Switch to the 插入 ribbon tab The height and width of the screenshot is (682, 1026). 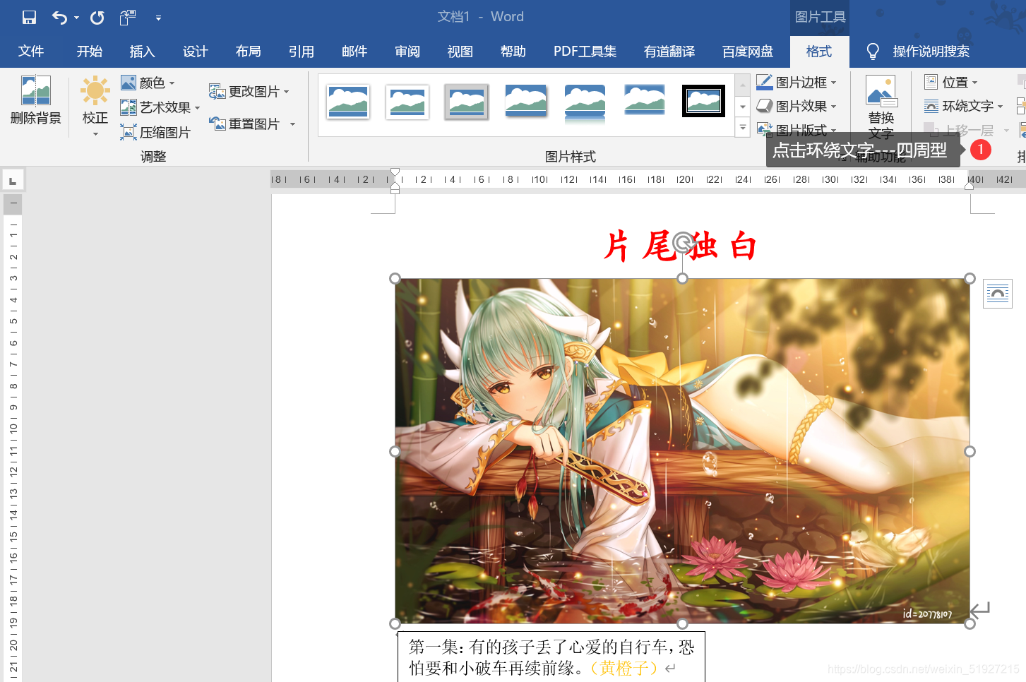pyautogui.click(x=143, y=52)
